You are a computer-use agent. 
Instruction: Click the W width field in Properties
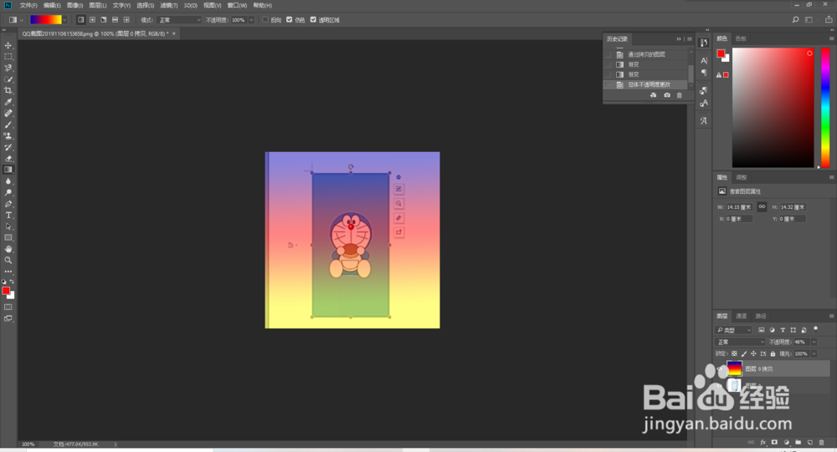(x=739, y=207)
